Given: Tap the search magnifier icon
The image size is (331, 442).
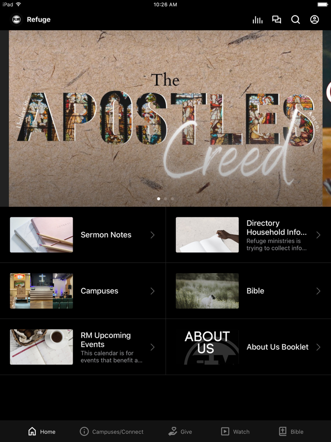Looking at the screenshot, I should (x=295, y=19).
